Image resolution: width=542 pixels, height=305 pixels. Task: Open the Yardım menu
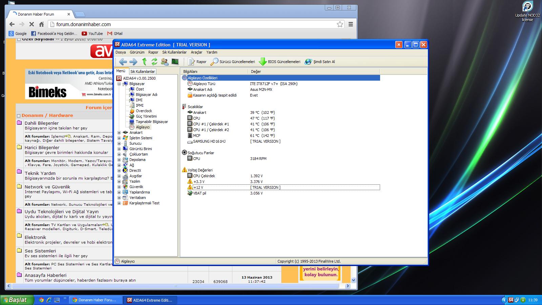pos(212,52)
